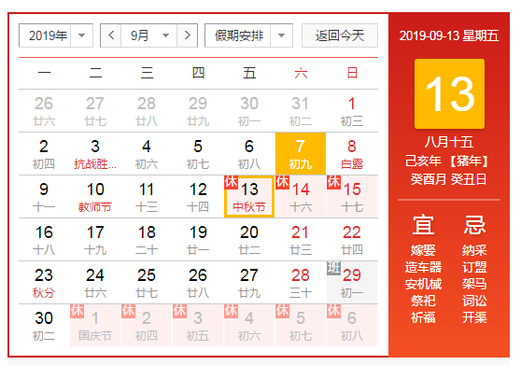The image size is (521, 365).
Task: Select September 11 十三
Action: 147,197
